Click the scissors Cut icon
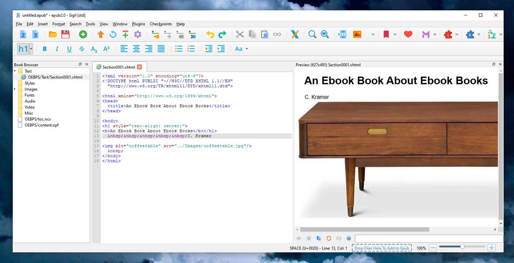 (x=240, y=34)
